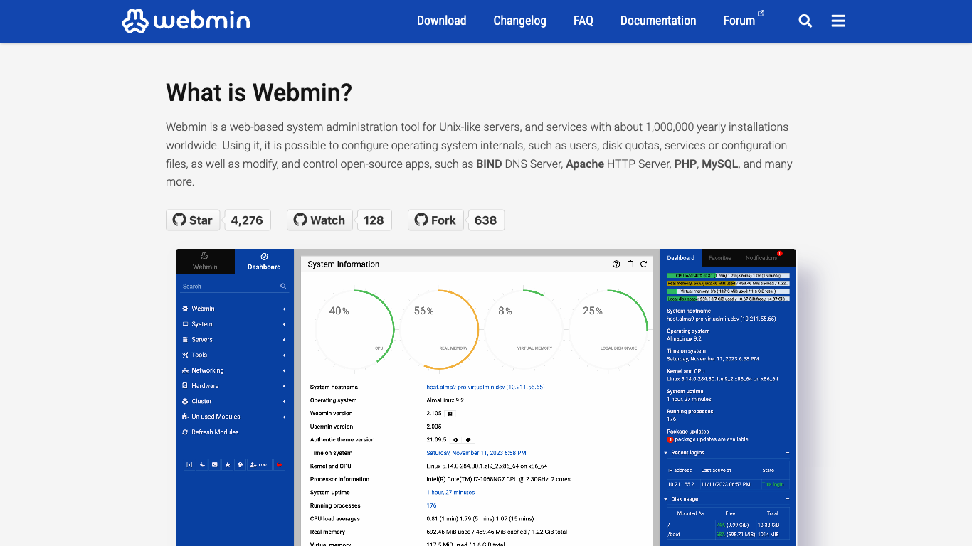This screenshot has width=972, height=546.
Task: Expand the Cluster sidebar menu arrow
Action: (284, 401)
